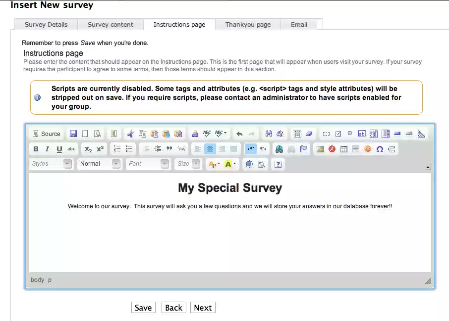Insert a checkbox form field
This screenshot has height=321, width=449.
click(x=338, y=133)
